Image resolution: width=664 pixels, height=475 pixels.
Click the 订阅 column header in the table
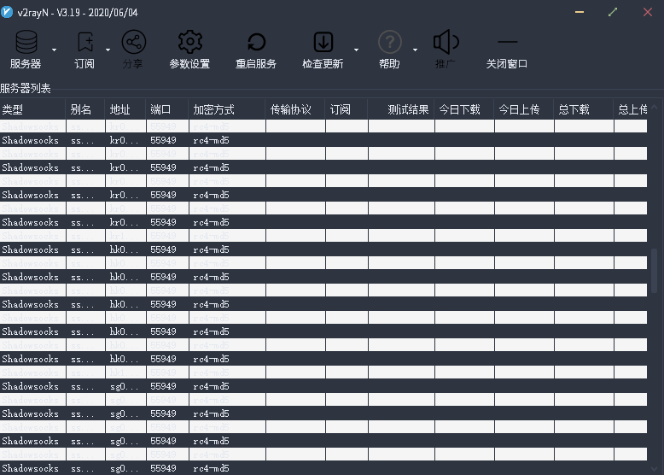pos(346,109)
